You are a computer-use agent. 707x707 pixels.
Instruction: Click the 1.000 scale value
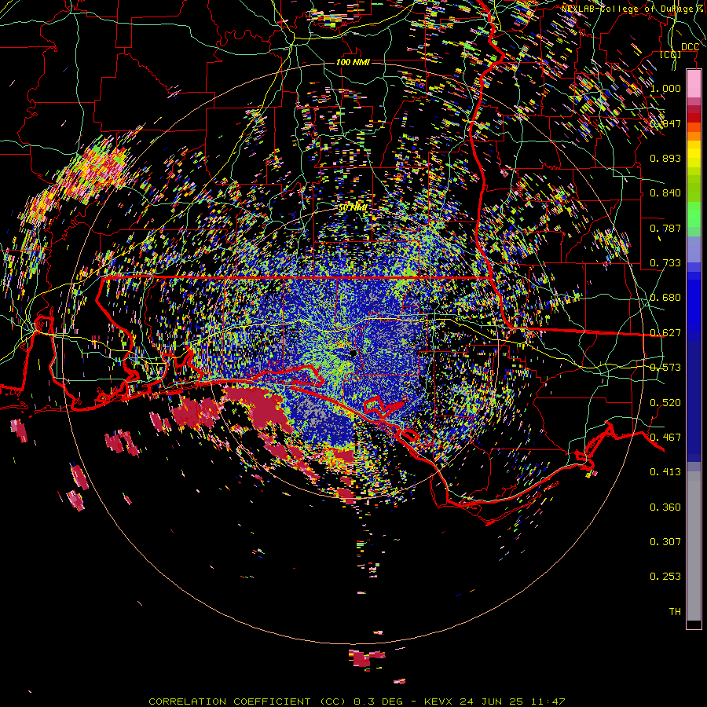click(665, 88)
